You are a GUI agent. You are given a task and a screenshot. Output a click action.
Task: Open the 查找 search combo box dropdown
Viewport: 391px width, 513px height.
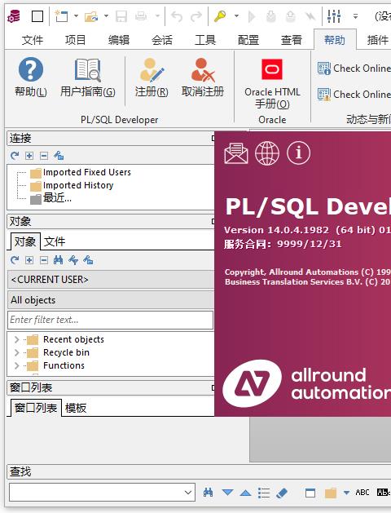click(187, 492)
